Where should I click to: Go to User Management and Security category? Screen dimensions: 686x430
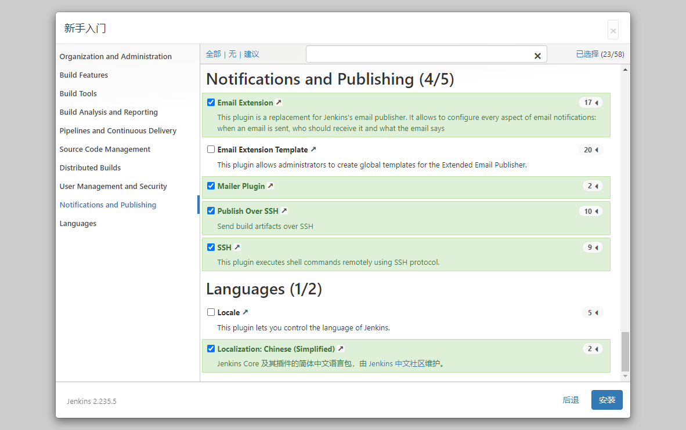pyautogui.click(x=113, y=186)
